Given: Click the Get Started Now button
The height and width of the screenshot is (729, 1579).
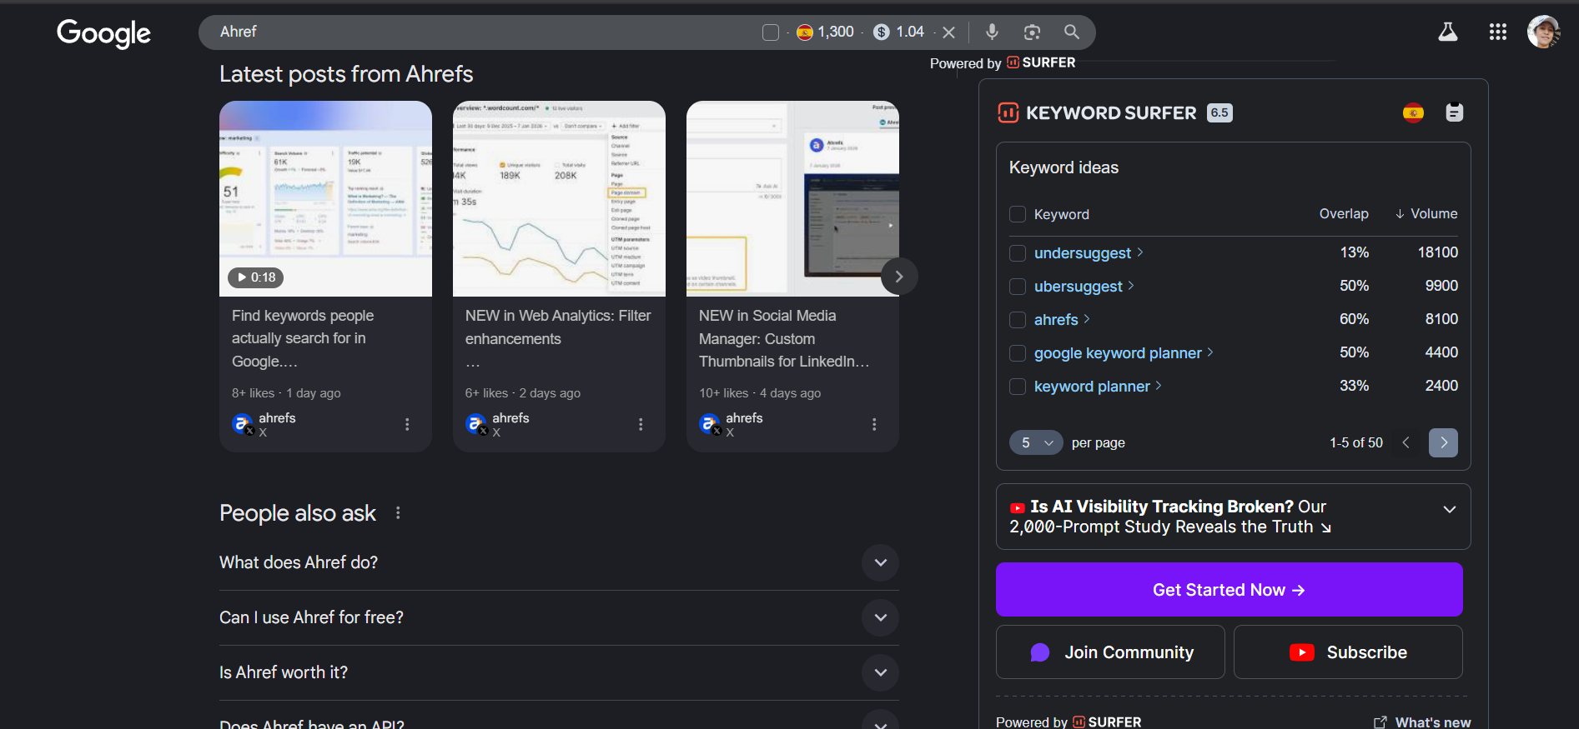Looking at the screenshot, I should 1229,590.
